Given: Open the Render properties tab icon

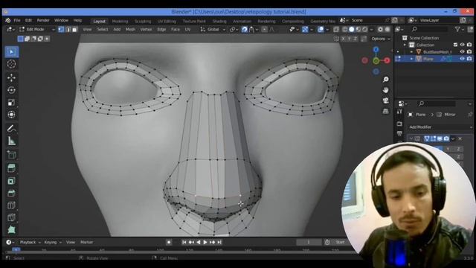Looking at the screenshot, I should (x=399, y=124).
